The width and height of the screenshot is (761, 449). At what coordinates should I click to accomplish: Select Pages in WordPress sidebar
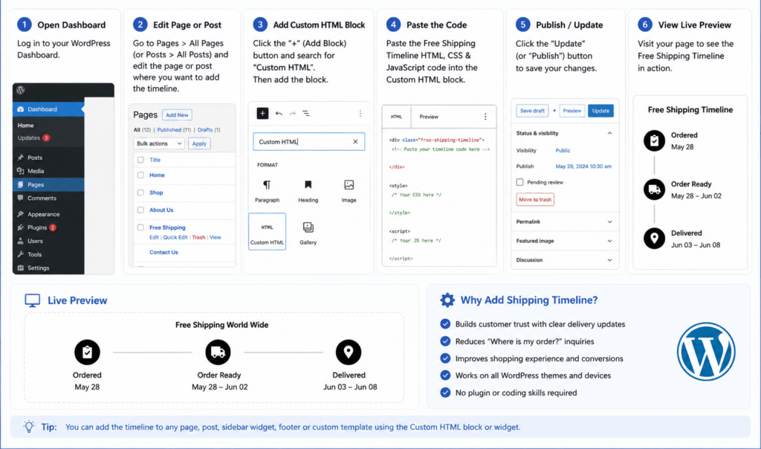coord(48,184)
